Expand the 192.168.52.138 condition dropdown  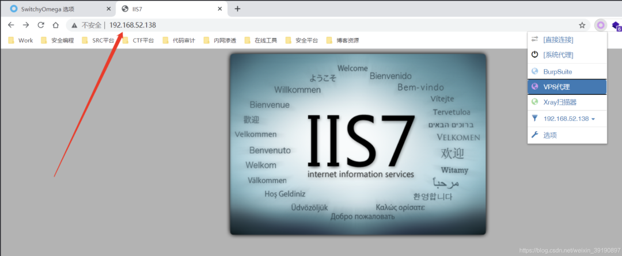point(567,119)
